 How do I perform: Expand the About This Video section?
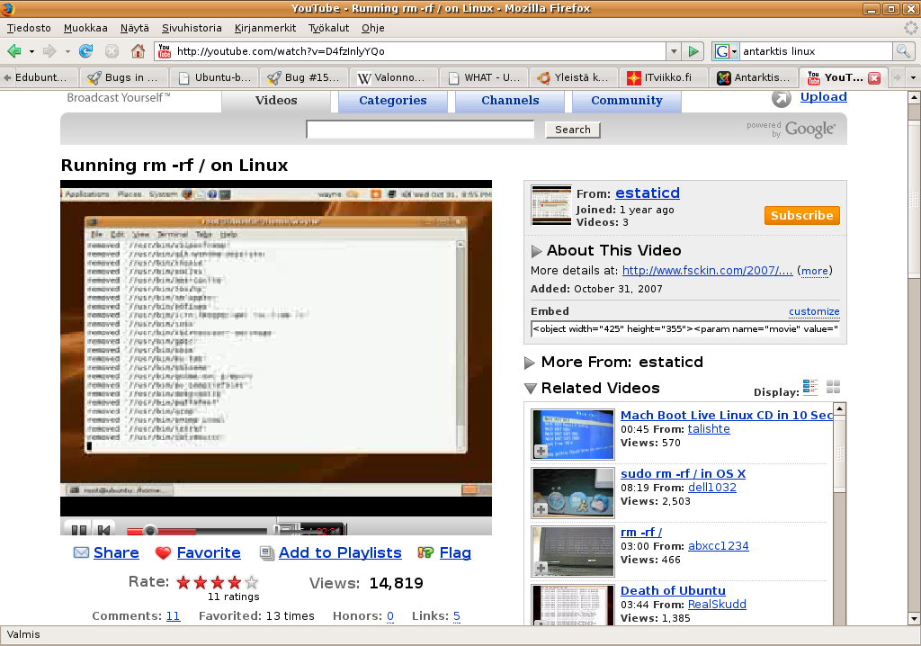click(537, 251)
